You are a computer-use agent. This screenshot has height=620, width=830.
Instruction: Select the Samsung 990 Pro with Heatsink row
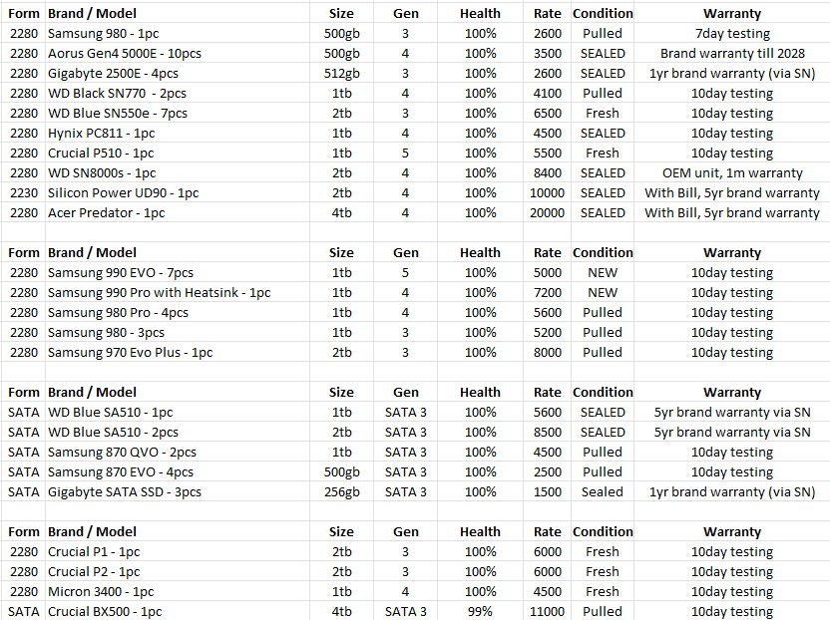[415, 292]
